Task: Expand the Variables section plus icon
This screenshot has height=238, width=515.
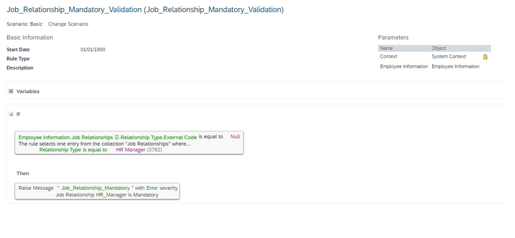Action: pyautogui.click(x=11, y=91)
